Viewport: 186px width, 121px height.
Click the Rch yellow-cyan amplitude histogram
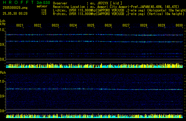coord(94,116)
